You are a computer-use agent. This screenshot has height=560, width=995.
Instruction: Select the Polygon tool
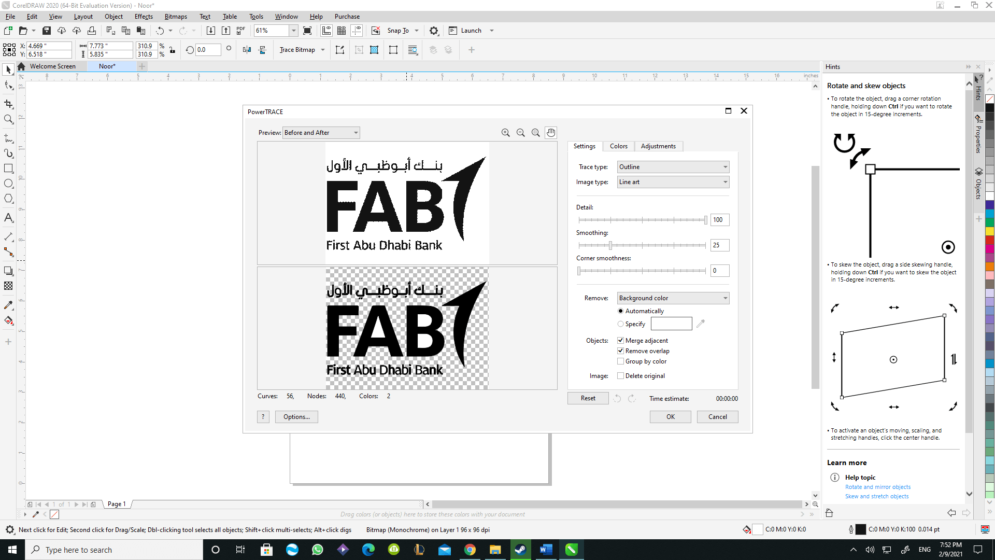point(8,199)
